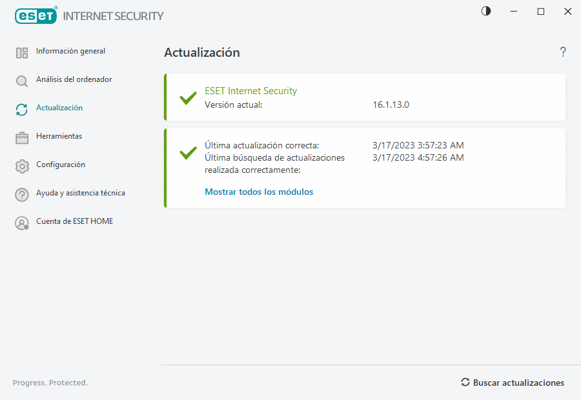Image resolution: width=581 pixels, height=400 pixels.
Task: Open the Información general section
Action: tap(70, 51)
